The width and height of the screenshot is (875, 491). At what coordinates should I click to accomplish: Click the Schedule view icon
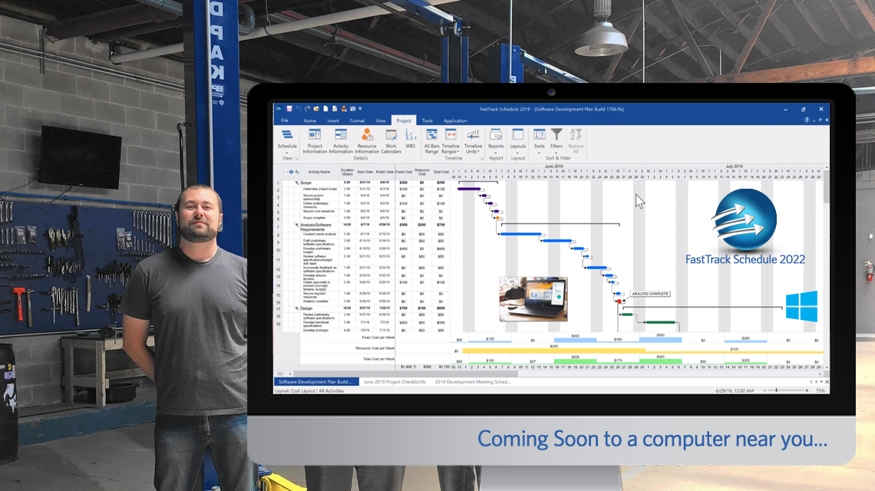(286, 135)
